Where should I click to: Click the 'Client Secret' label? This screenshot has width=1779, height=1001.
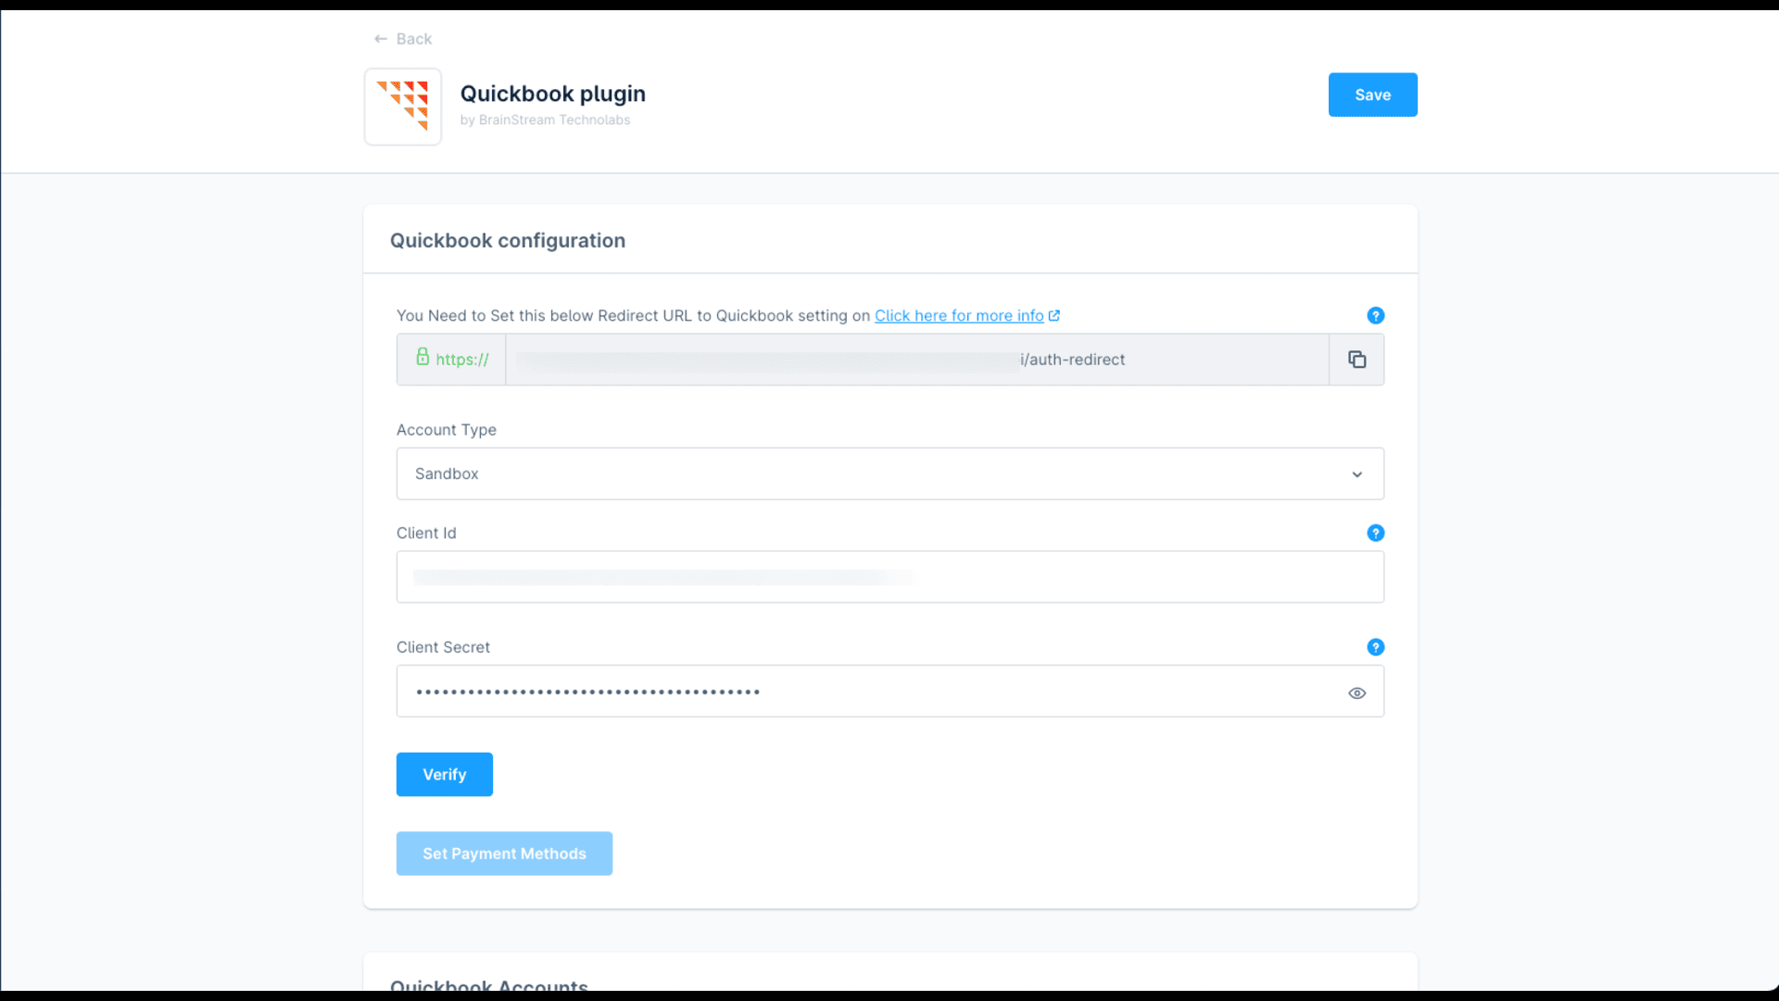(443, 647)
